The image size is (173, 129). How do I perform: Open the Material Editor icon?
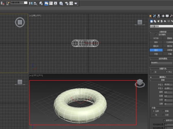pyautogui.click(x=61, y=3)
